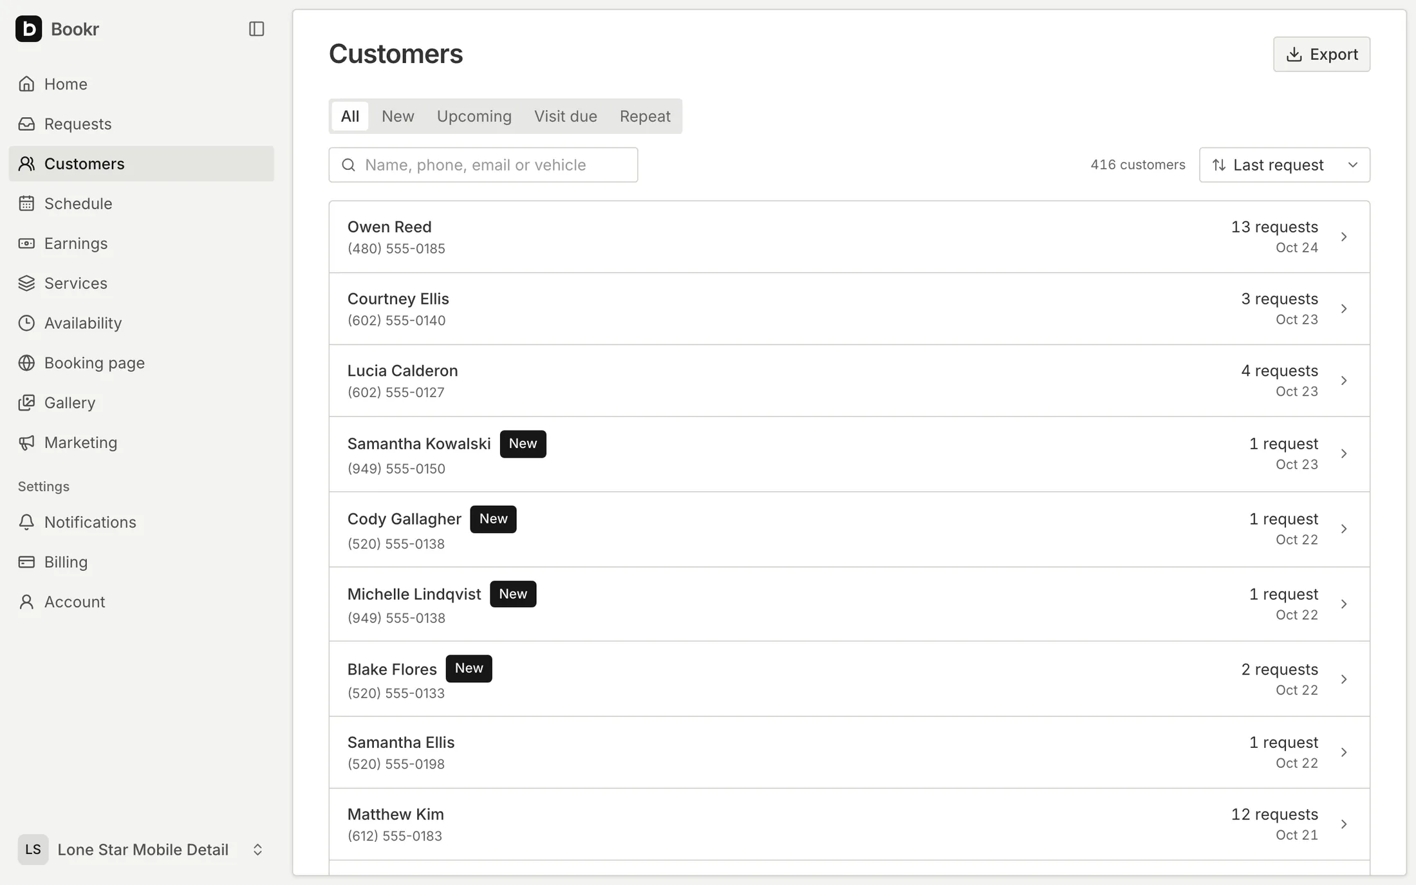Click the Marketing megaphone icon

(26, 443)
